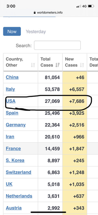Tap the lock icon beside worldometers.info
This screenshot has width=98, height=215.
click(35, 13)
